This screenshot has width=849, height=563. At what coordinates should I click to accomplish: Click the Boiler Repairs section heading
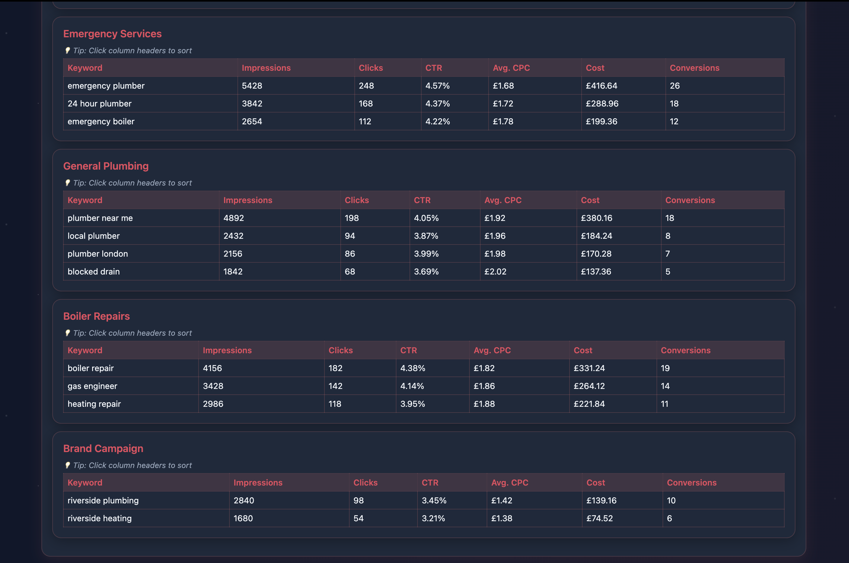coord(97,316)
